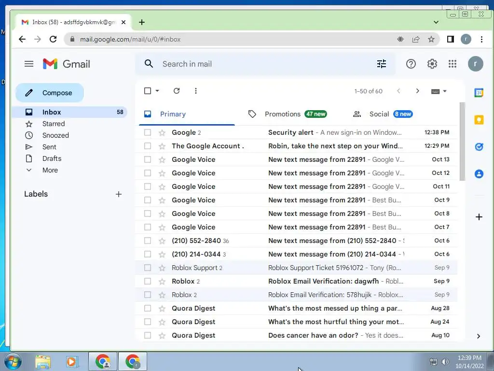Open the Inbox folder
Viewport: 494px width, 371px height.
pos(69,112)
